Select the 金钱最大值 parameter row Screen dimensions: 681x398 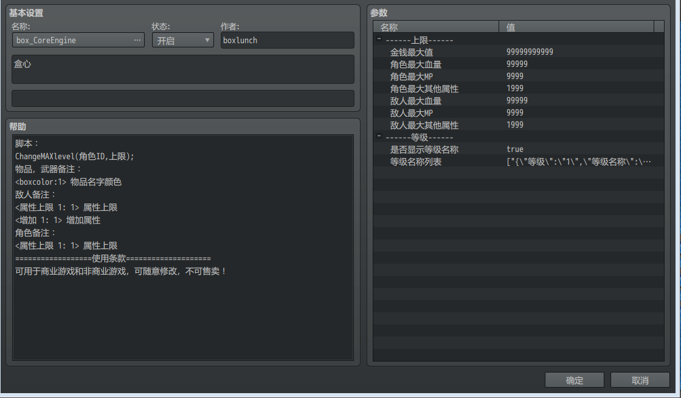(x=519, y=52)
